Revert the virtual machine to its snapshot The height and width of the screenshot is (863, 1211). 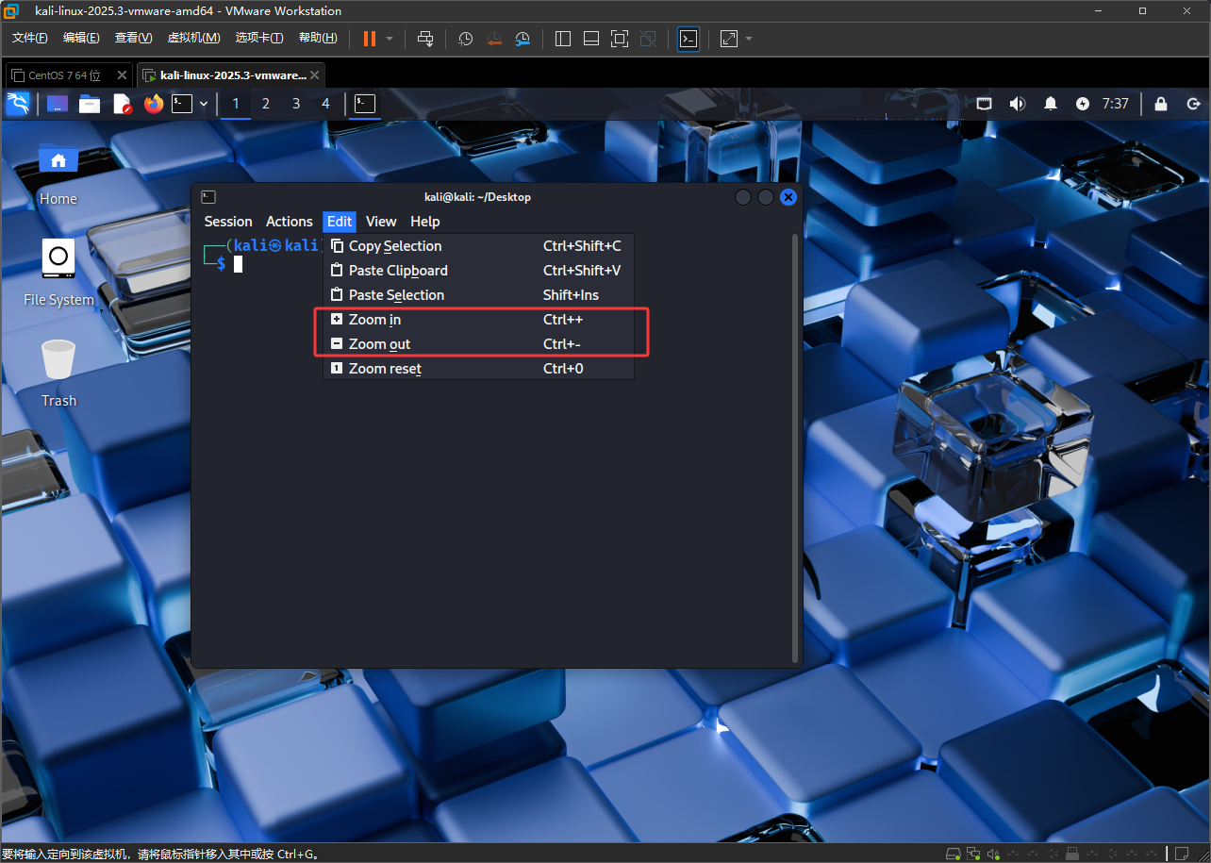[x=494, y=39]
